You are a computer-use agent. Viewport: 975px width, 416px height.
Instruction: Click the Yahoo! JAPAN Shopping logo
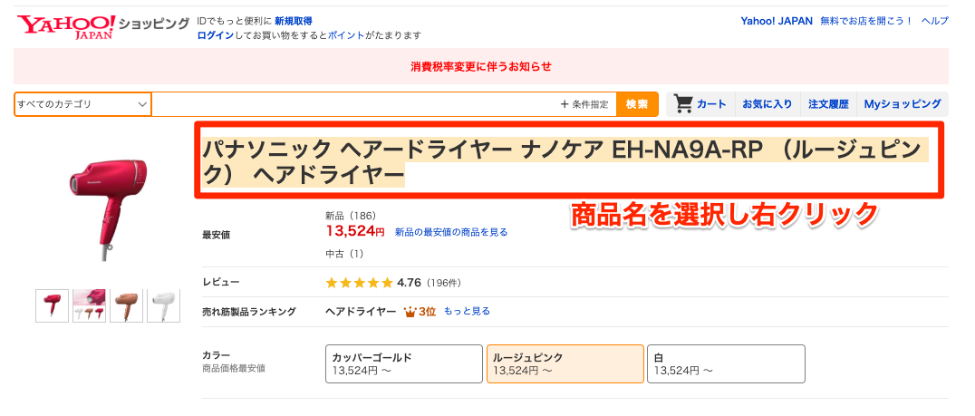pyautogui.click(x=103, y=26)
